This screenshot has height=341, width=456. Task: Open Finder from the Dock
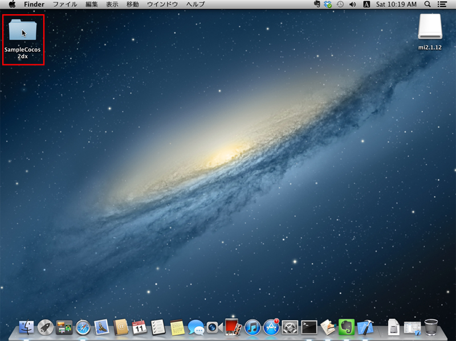point(26,327)
